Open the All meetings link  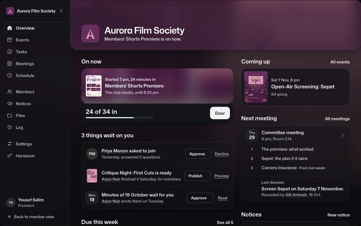(337, 119)
